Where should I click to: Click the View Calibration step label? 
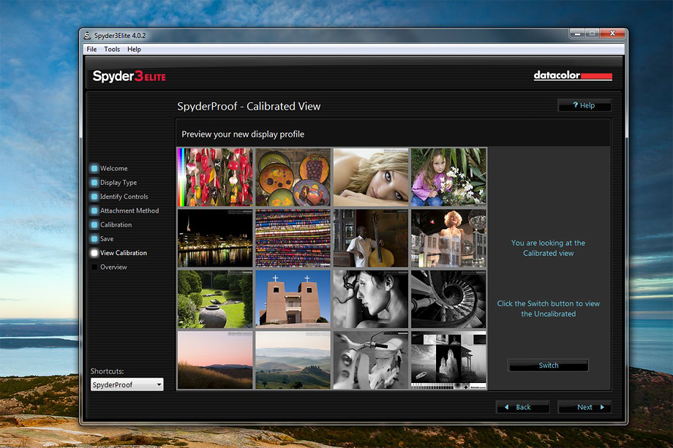(124, 253)
